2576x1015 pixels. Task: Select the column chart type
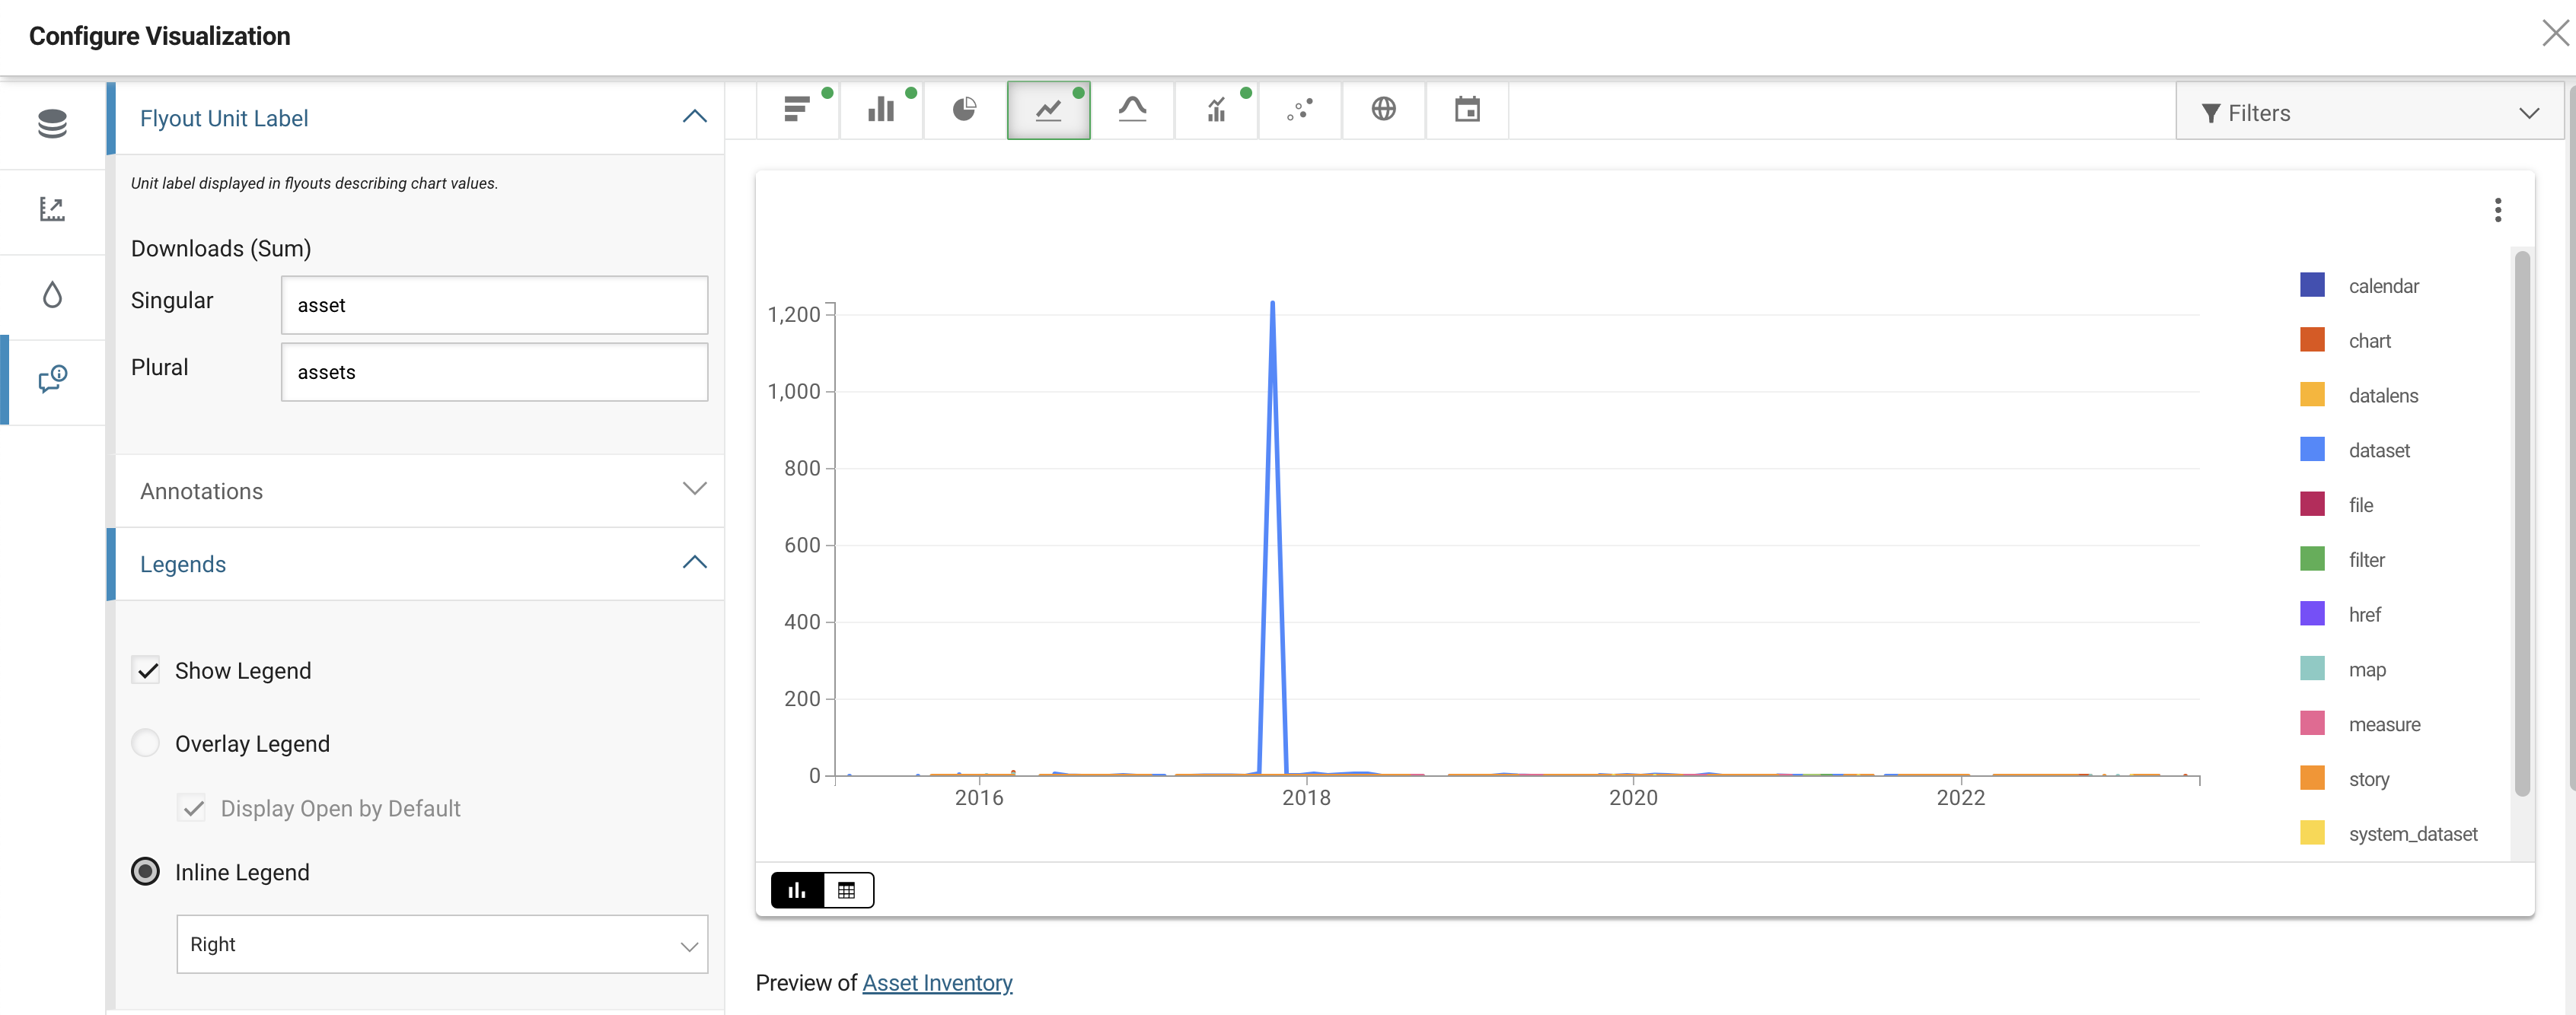click(x=881, y=109)
